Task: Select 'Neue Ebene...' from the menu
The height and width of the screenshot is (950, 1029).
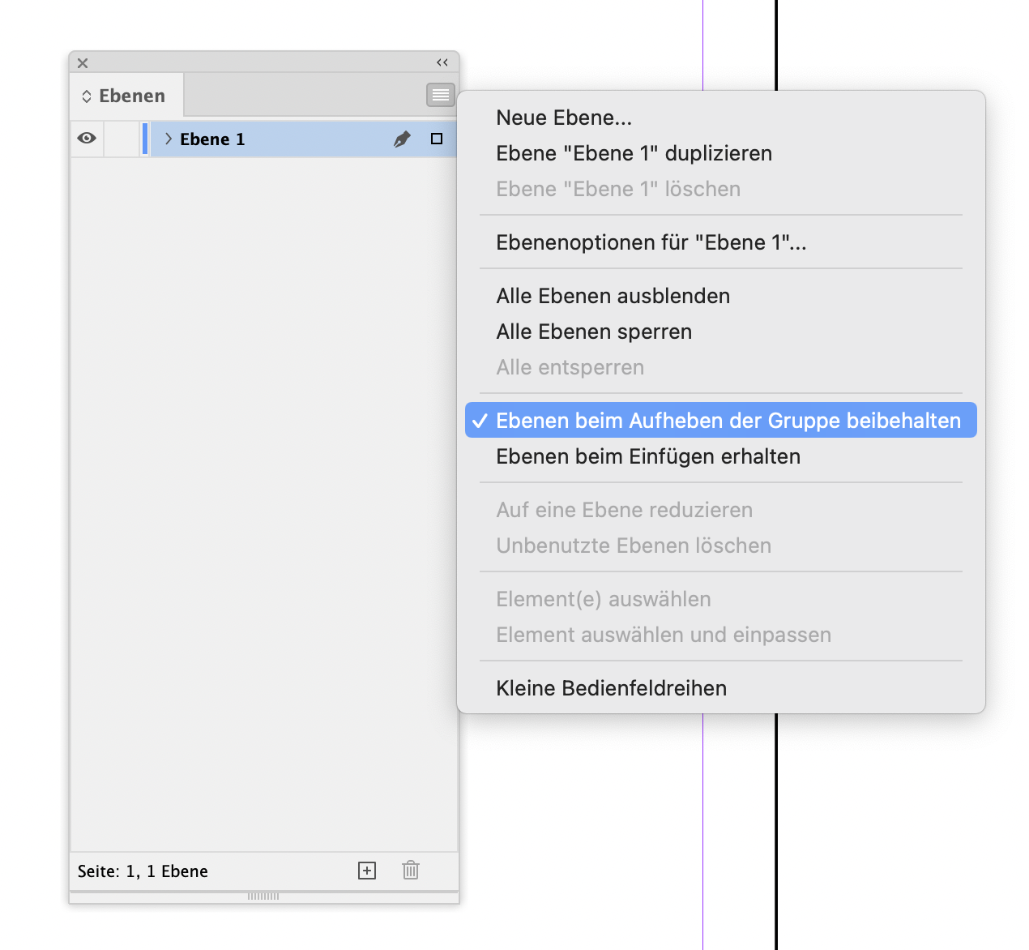Action: pos(563,118)
